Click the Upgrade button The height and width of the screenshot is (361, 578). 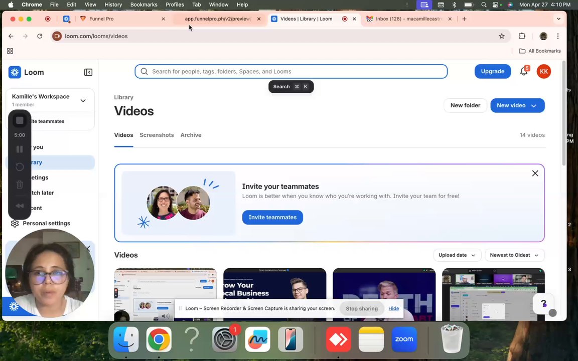coord(493,72)
